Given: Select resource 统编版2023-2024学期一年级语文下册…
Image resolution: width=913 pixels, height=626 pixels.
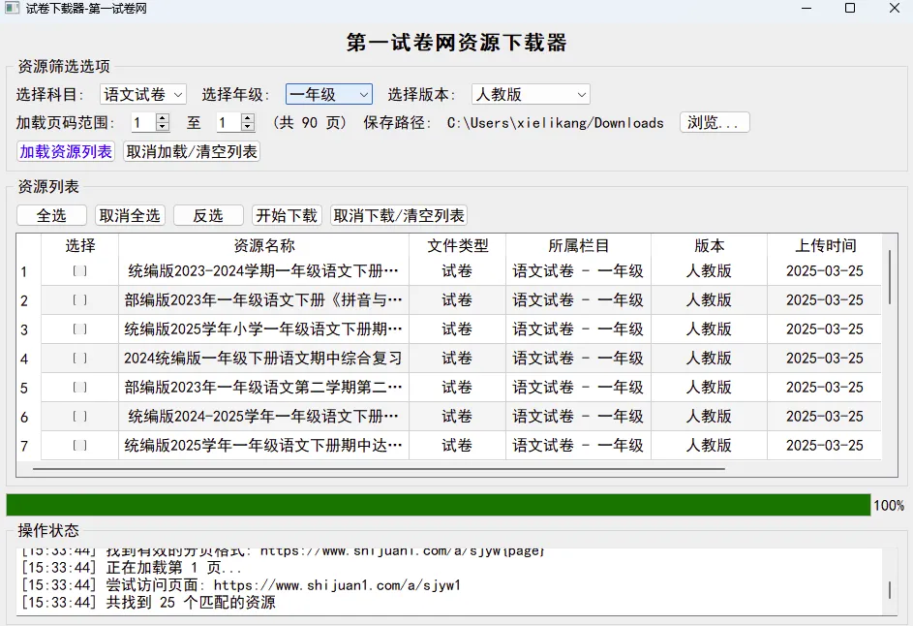Looking at the screenshot, I should (263, 271).
